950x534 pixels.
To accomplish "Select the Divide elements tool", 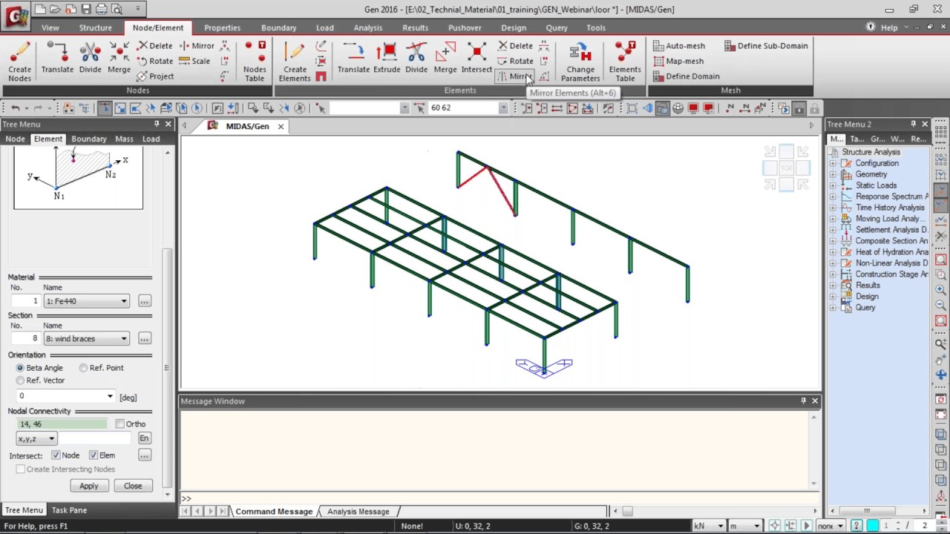I will point(416,58).
